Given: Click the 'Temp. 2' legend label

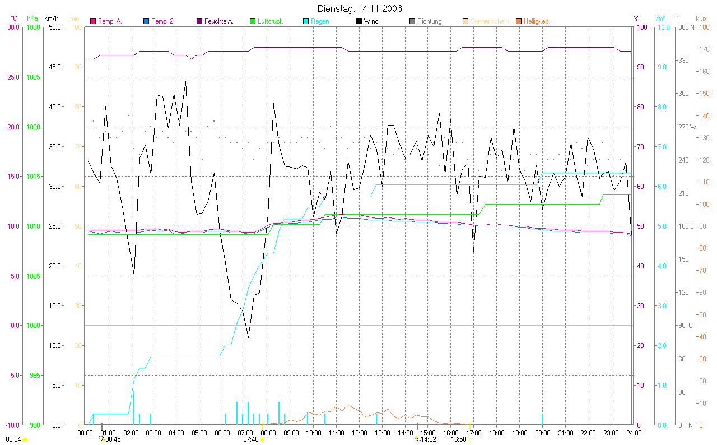Looking at the screenshot, I should 162,21.
